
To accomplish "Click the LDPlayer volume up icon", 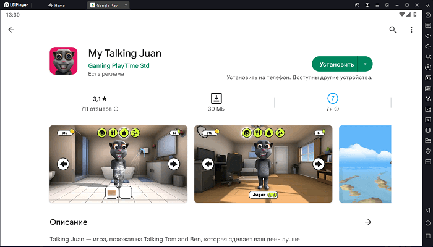I will click(428, 36).
